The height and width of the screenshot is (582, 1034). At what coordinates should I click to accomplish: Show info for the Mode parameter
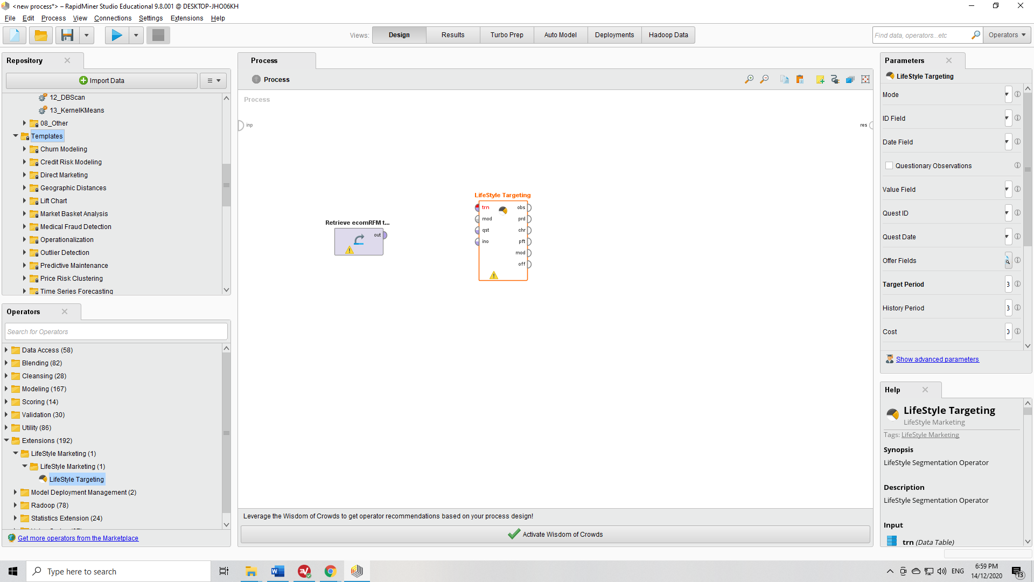point(1017,94)
